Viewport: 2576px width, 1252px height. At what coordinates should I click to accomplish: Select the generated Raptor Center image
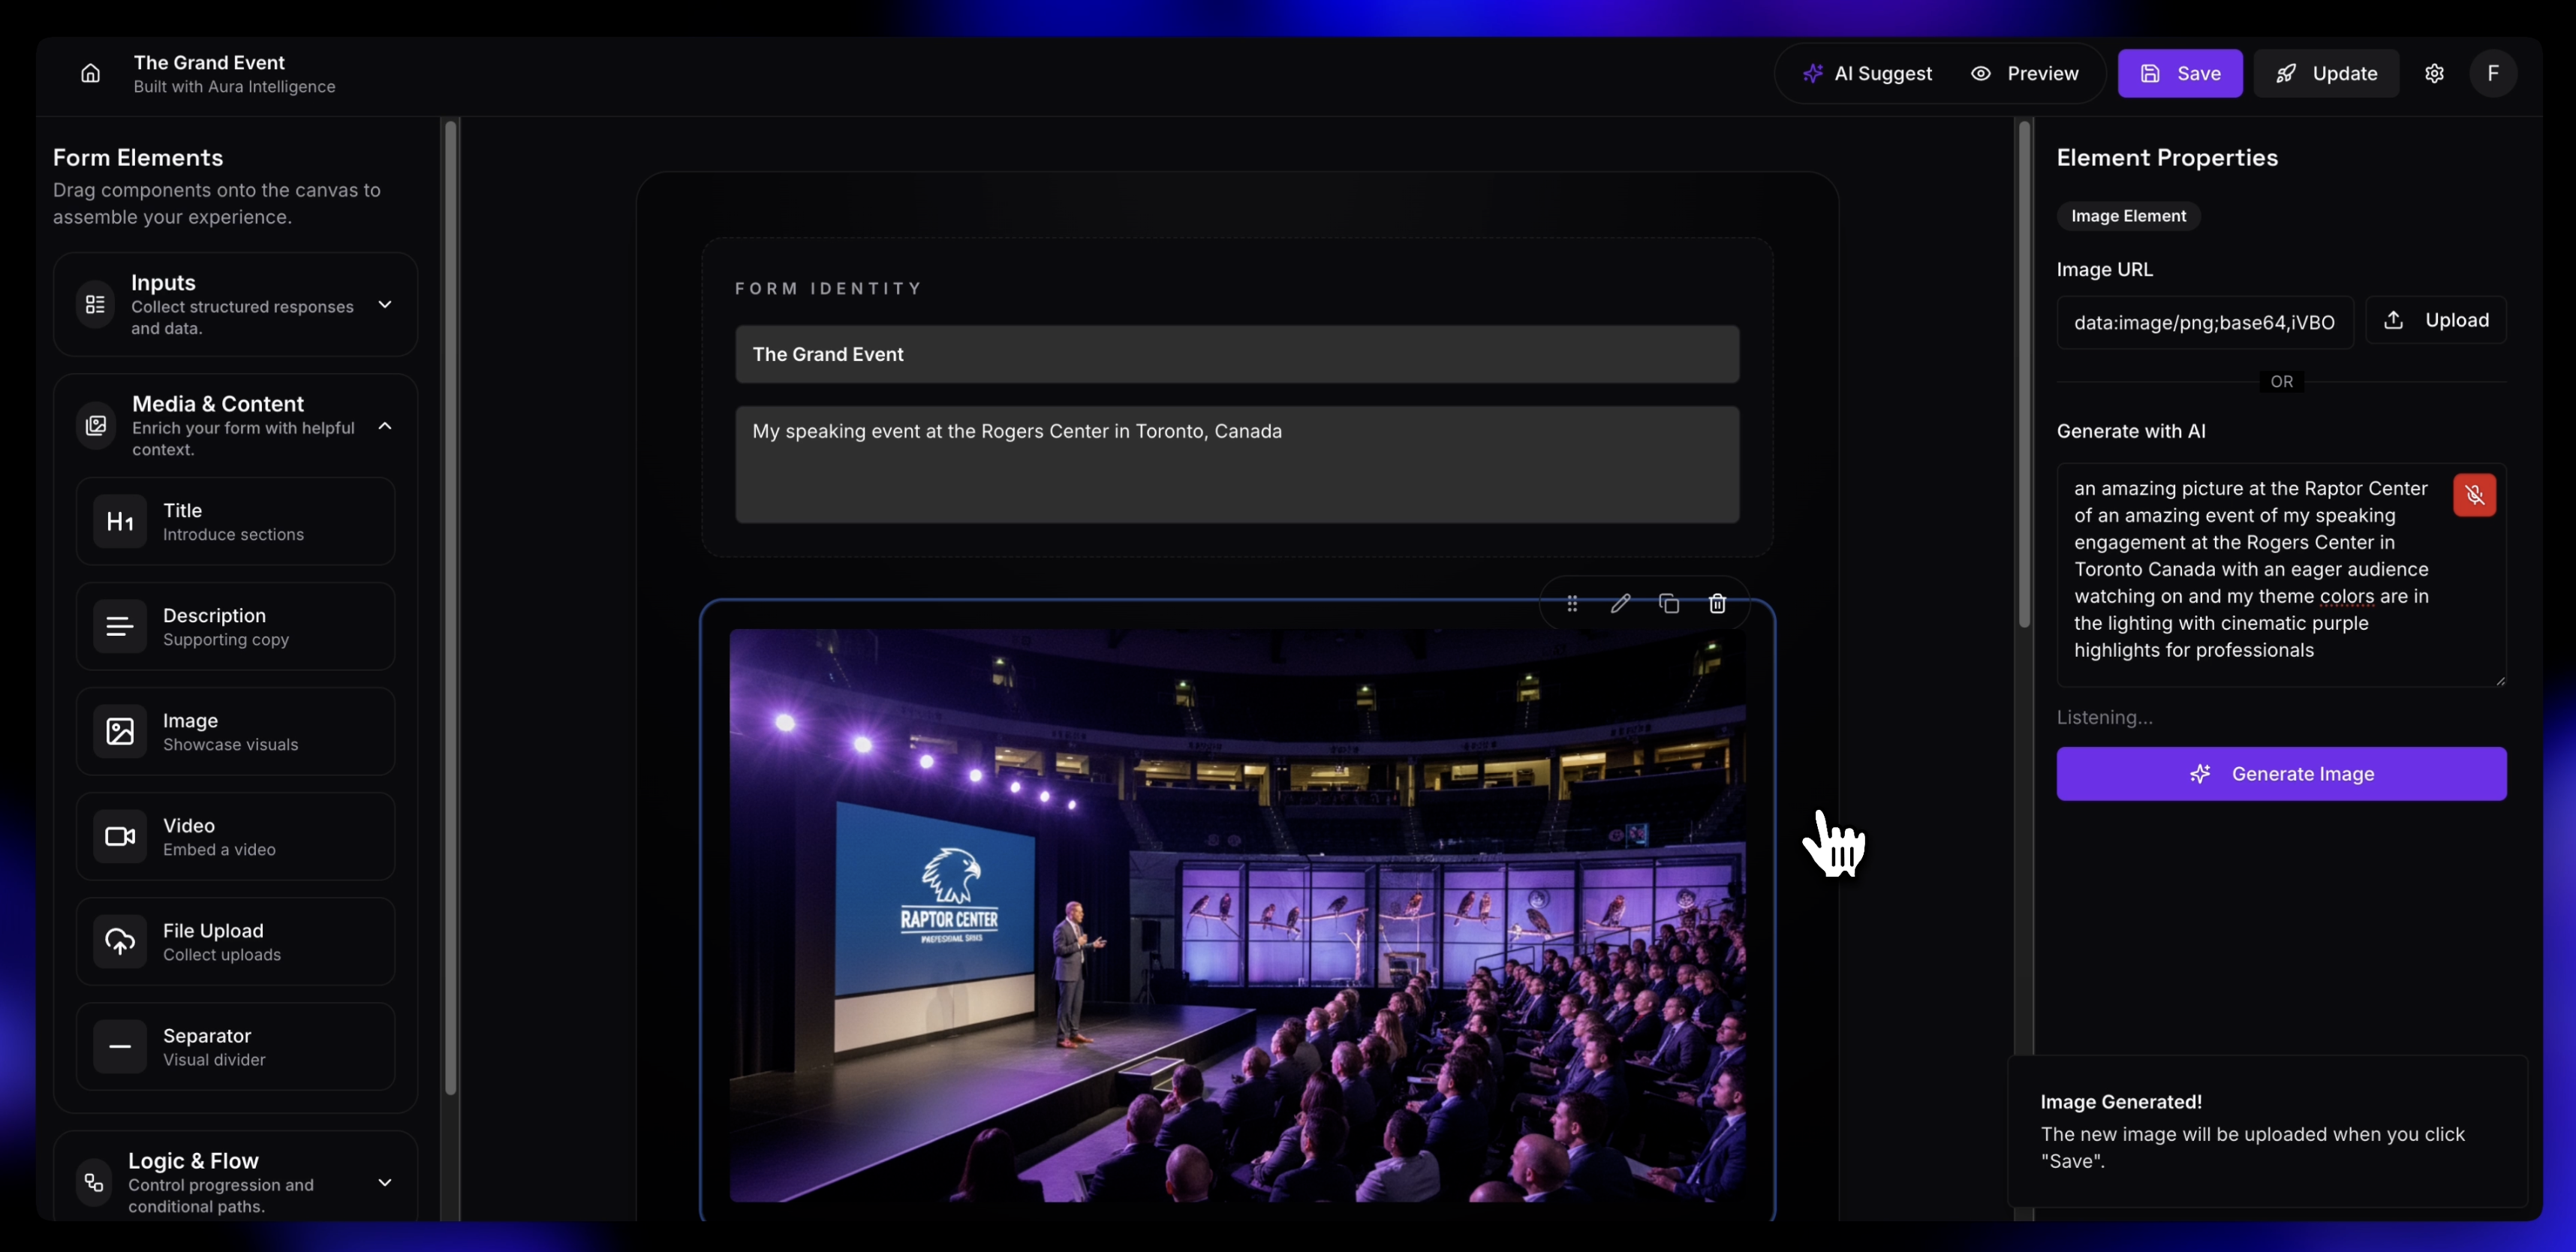click(x=1237, y=915)
